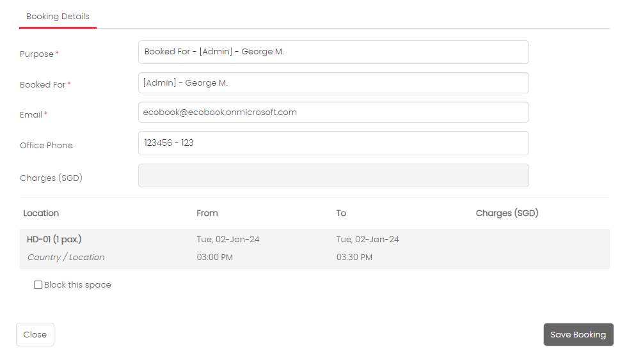Click the From column header
Image resolution: width=627 pixels, height=363 pixels.
207,213
